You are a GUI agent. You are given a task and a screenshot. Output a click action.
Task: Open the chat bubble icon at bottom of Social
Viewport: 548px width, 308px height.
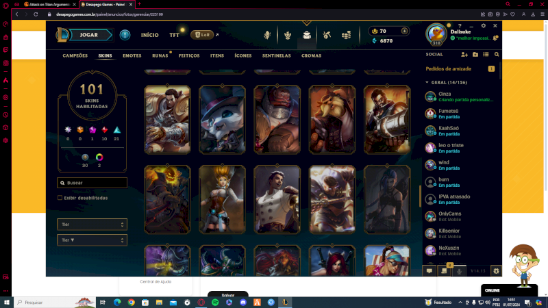point(429,270)
